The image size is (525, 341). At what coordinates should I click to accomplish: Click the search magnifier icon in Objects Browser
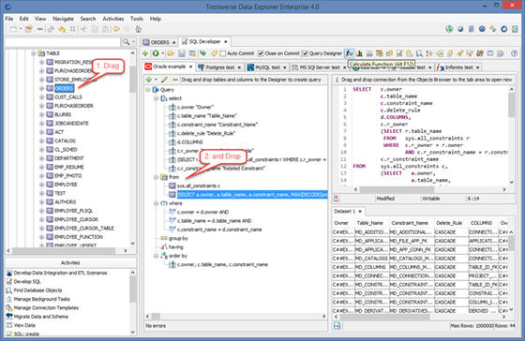click(x=126, y=42)
